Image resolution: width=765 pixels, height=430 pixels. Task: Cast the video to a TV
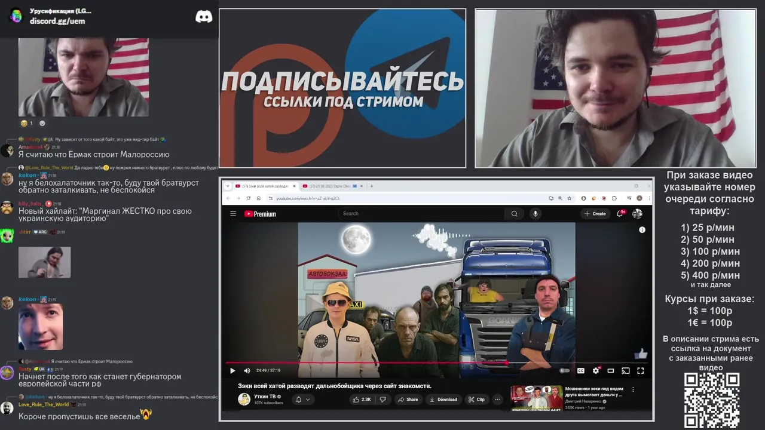[x=626, y=371]
